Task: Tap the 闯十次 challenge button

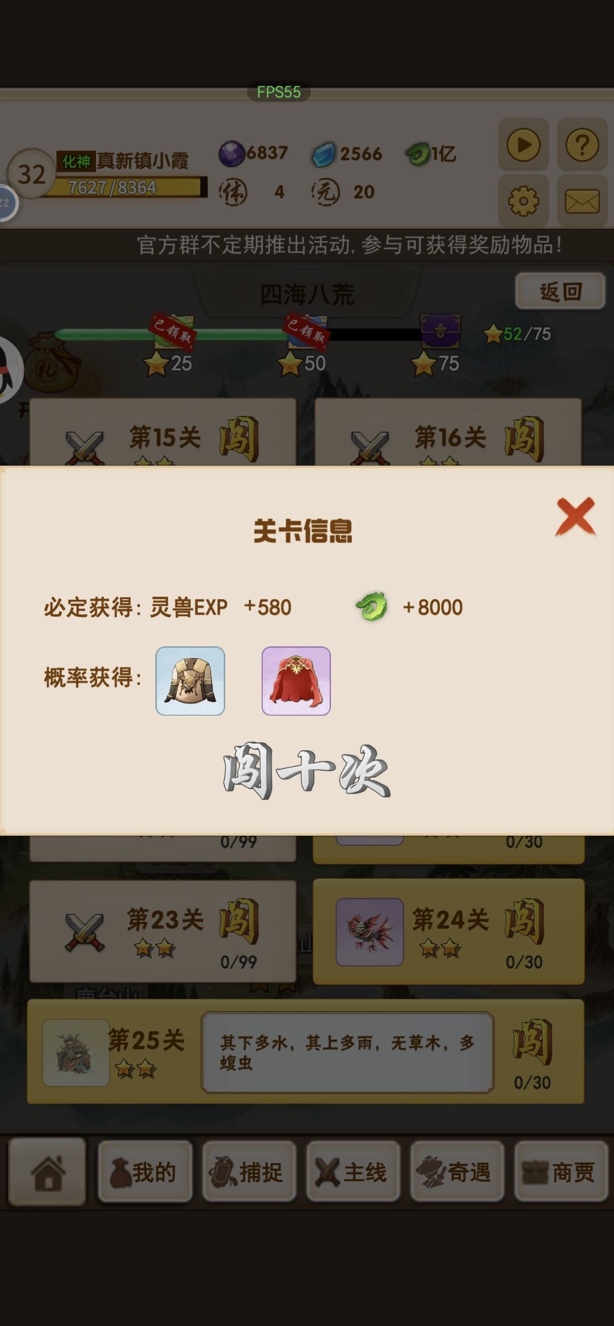Action: pyautogui.click(x=306, y=771)
